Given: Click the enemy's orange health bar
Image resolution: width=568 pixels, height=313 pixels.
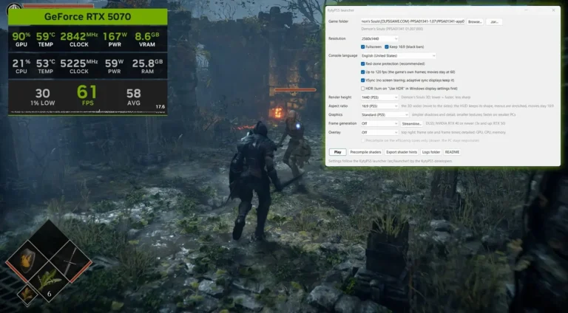Looking at the screenshot, I should pyautogui.click(x=295, y=89).
